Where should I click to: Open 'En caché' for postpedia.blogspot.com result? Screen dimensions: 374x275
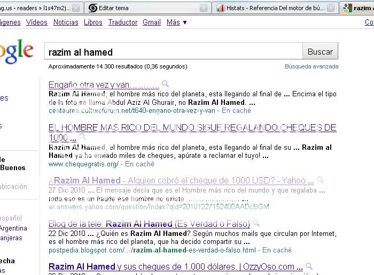[x=277, y=250]
